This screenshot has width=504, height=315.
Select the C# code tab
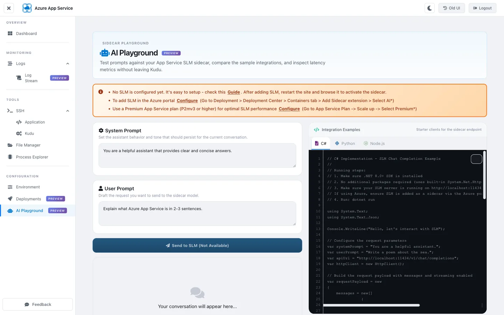[321, 143]
